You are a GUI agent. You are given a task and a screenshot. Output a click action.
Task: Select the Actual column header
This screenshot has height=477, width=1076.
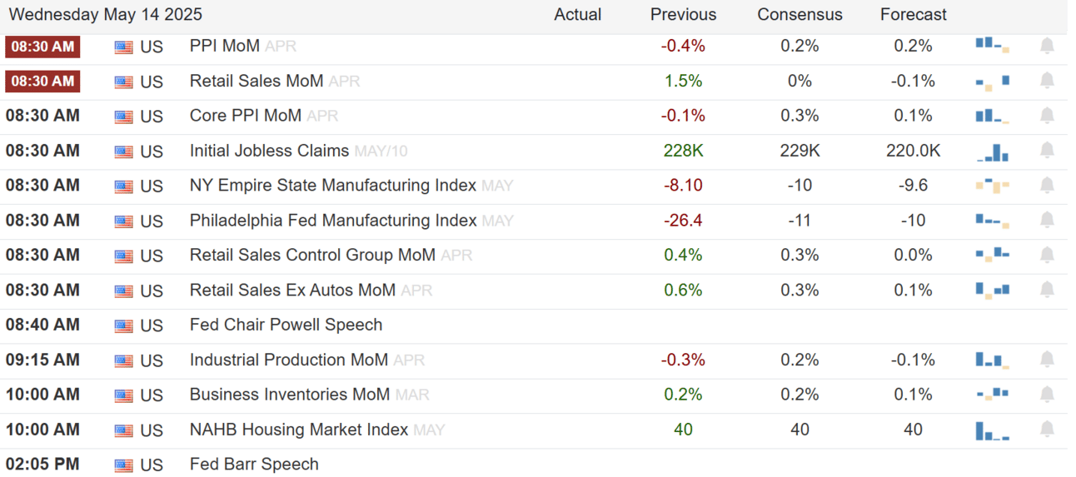pyautogui.click(x=577, y=15)
